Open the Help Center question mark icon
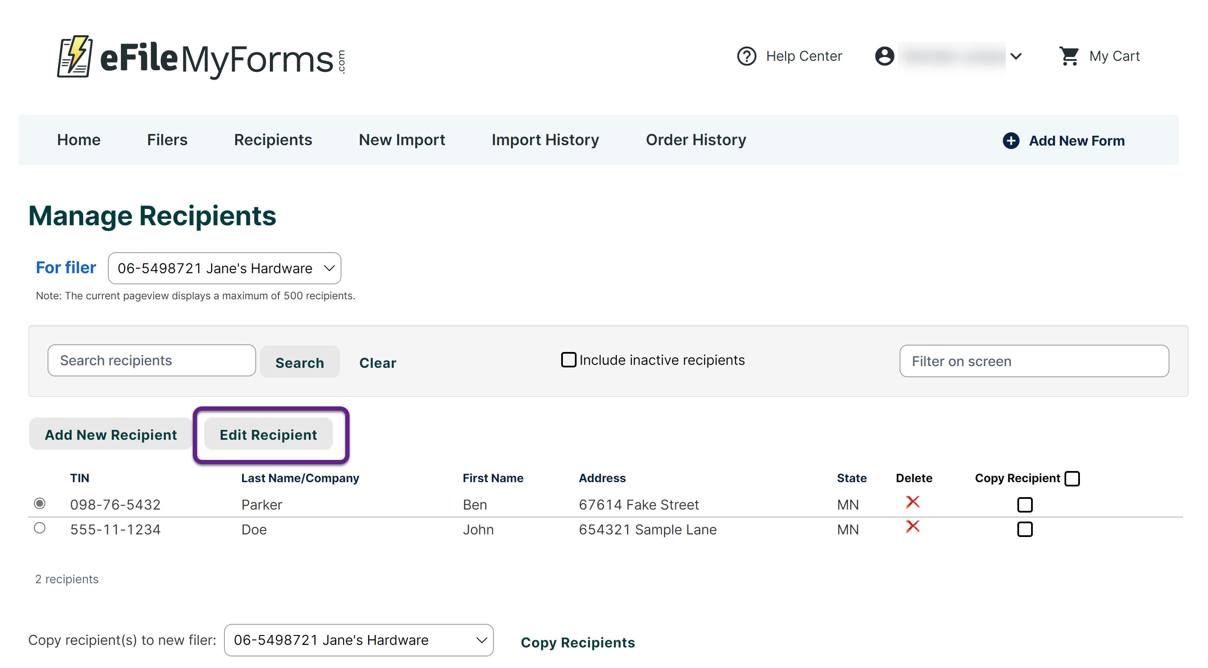Screen dimensions: 1208x668 [746, 56]
